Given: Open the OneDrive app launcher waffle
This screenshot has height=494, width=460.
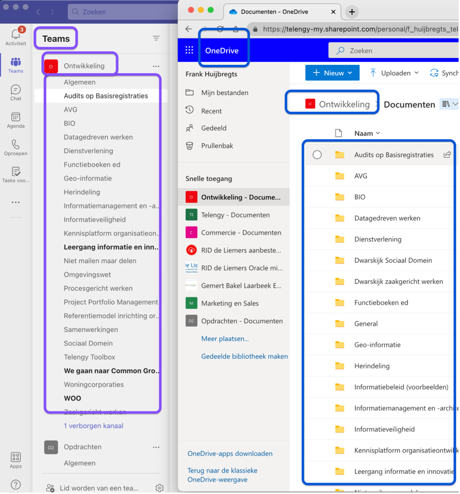Looking at the screenshot, I should 189,50.
